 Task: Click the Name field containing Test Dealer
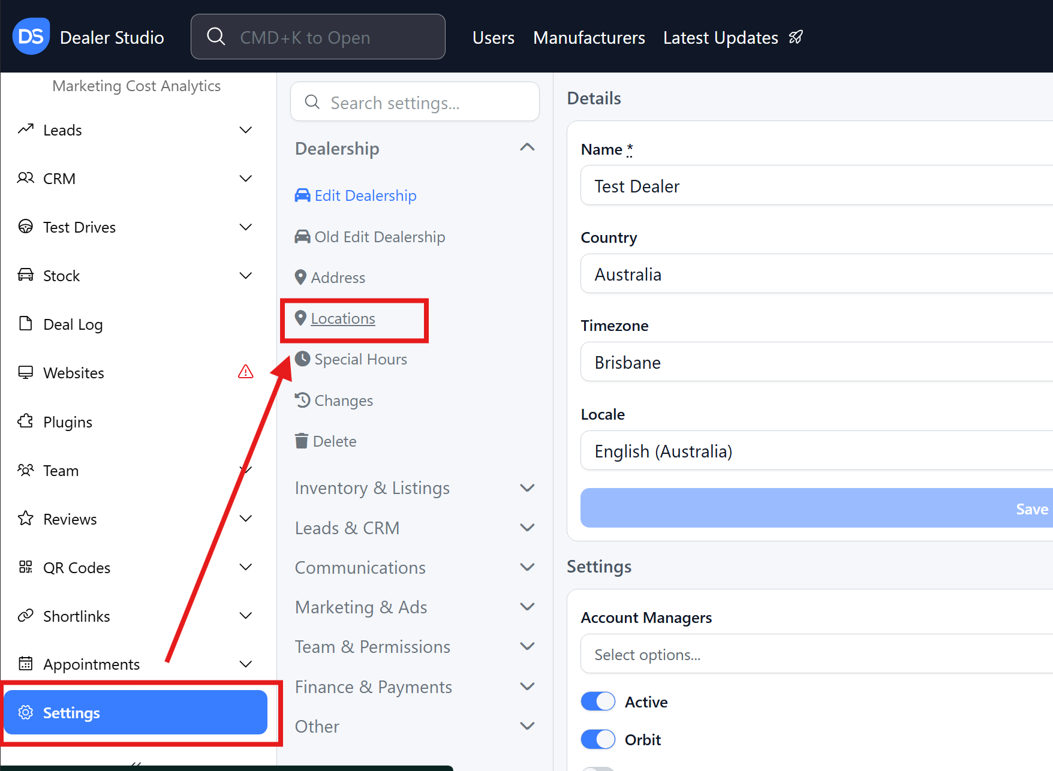pyautogui.click(x=817, y=185)
